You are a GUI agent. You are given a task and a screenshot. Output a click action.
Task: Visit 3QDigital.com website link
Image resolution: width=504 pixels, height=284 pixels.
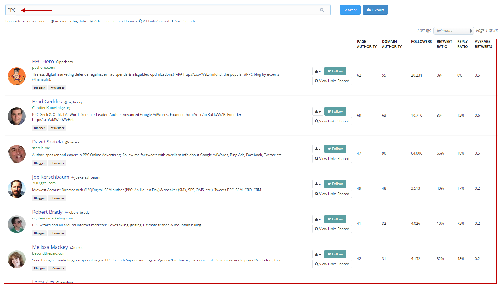click(x=44, y=183)
